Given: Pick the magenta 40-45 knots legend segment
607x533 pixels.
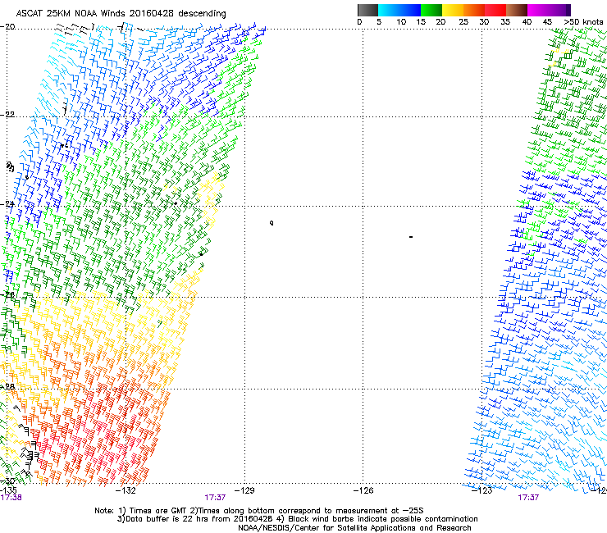Looking at the screenshot, I should tap(538, 10).
